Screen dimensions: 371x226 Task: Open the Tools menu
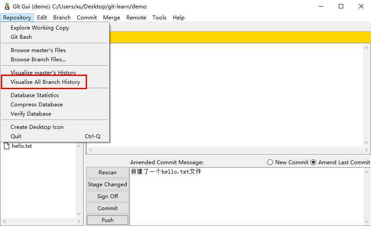point(159,18)
